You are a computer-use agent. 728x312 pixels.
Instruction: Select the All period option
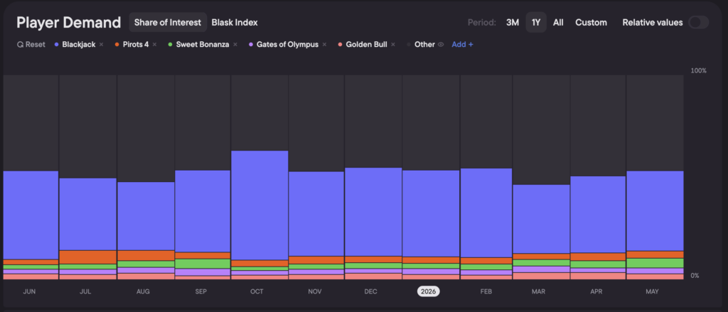tap(558, 22)
